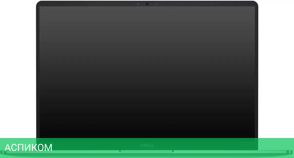294x158 pixels.
Task: Click the flash LED right of camera
Action: tap(156, 4)
